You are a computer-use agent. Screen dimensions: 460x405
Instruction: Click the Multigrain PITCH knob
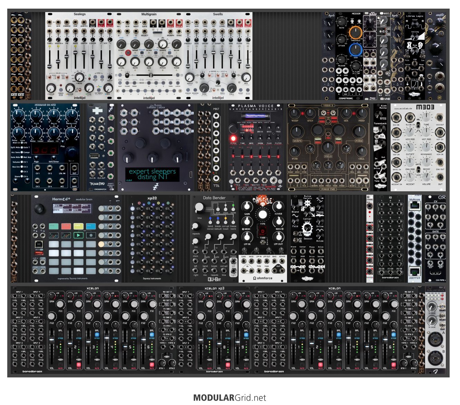point(163,62)
